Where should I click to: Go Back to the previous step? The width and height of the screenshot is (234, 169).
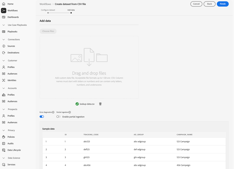tap(209, 4)
